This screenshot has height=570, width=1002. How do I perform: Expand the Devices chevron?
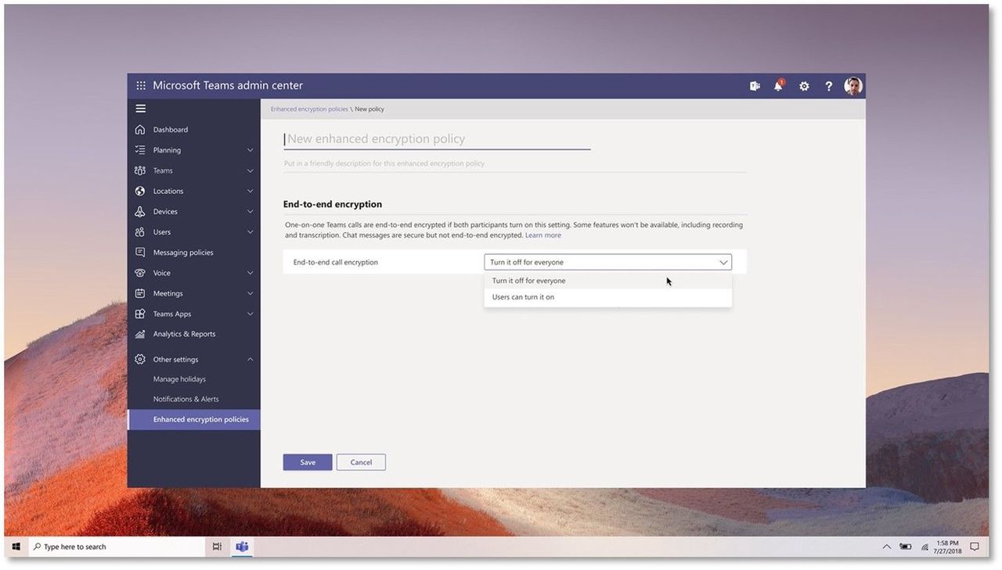point(250,211)
